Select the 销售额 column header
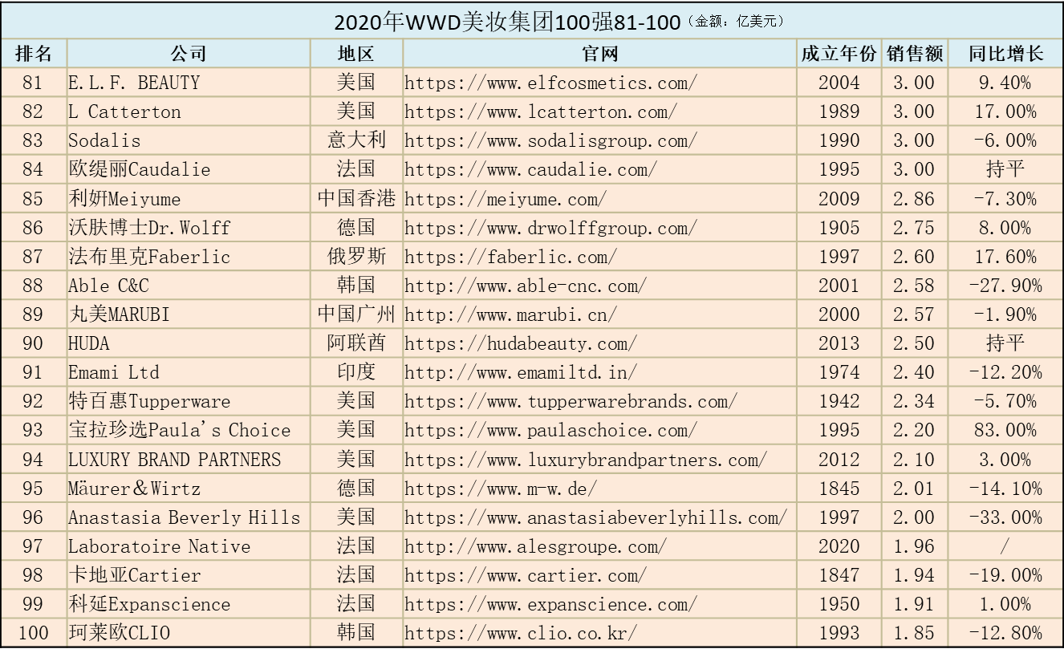1064x657 pixels. 914,54
